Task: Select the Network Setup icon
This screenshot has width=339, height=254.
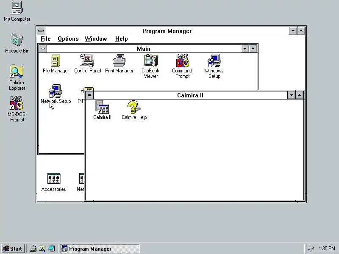Action: coord(56,91)
